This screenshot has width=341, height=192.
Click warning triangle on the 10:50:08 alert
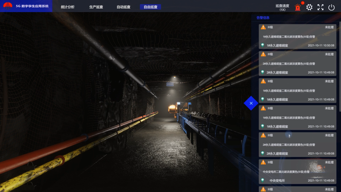pyautogui.click(x=263, y=27)
